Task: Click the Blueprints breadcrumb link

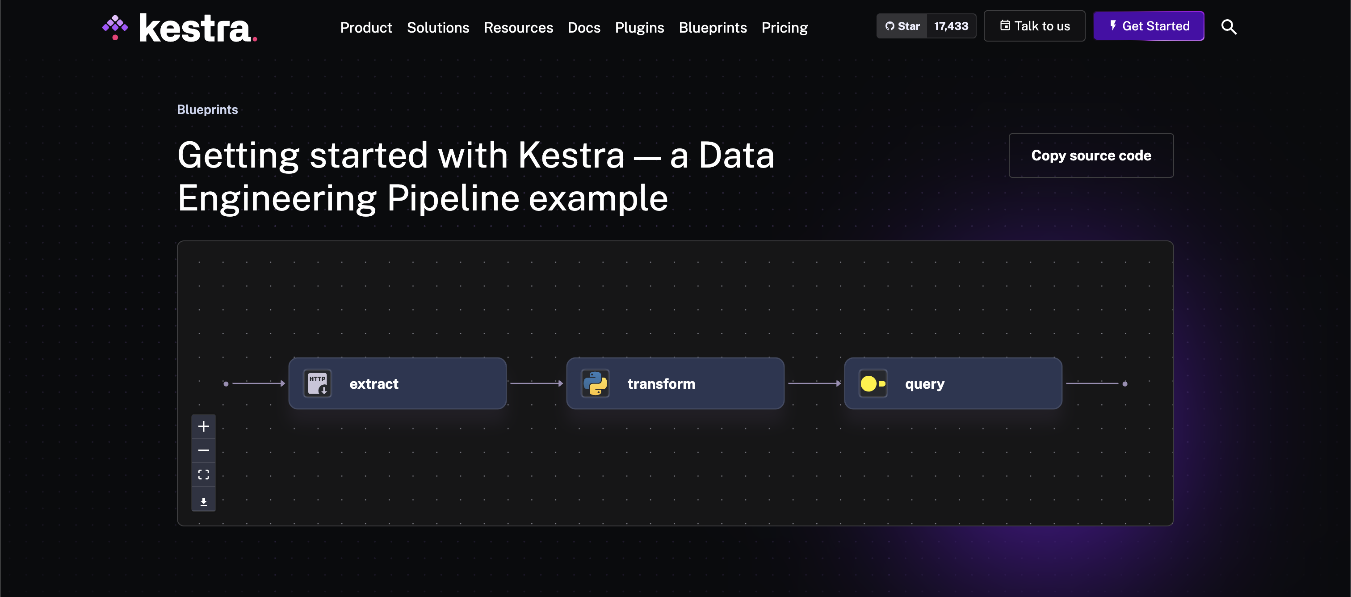Action: click(x=207, y=109)
